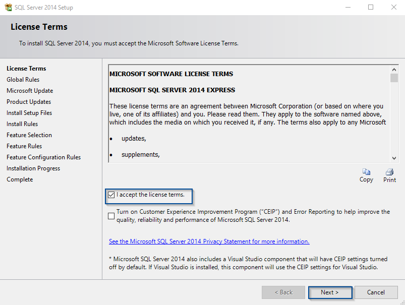
Task: Select Install Setup Files in the sidebar
Action: (x=29, y=113)
